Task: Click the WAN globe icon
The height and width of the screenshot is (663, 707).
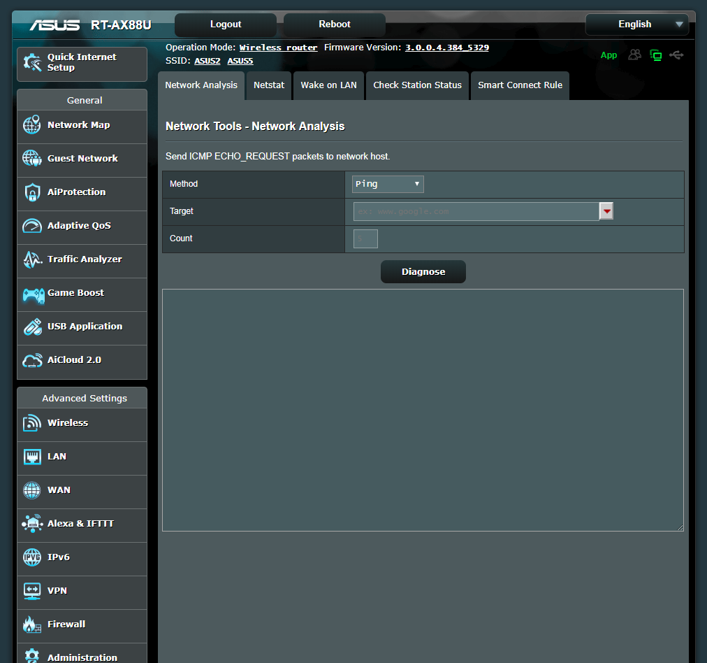Action: 32,490
